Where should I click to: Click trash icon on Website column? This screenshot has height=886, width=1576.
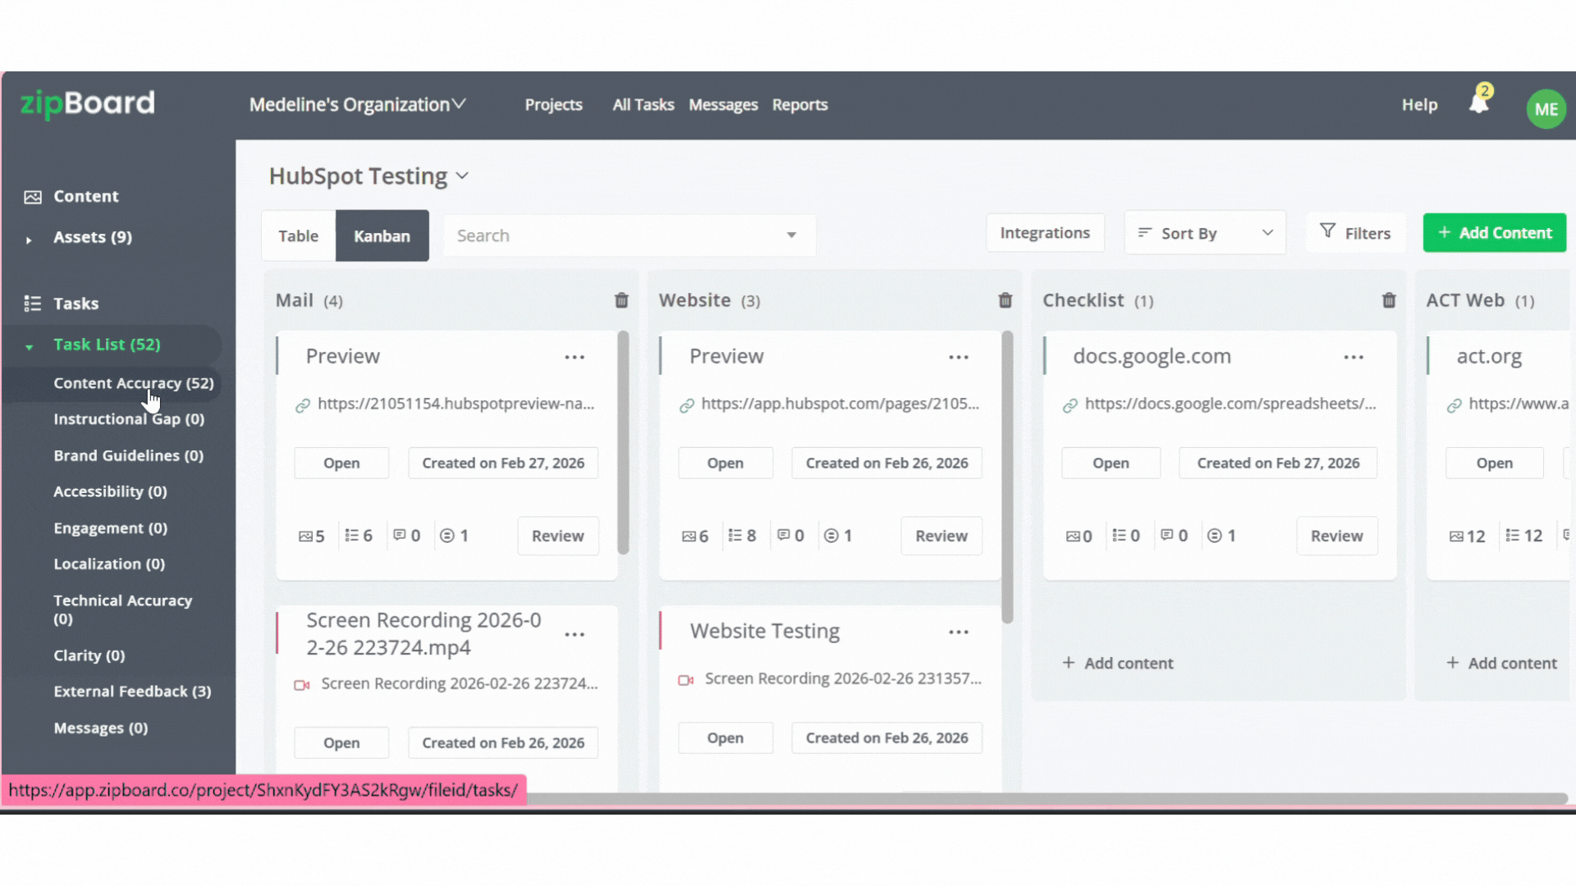(x=1005, y=300)
